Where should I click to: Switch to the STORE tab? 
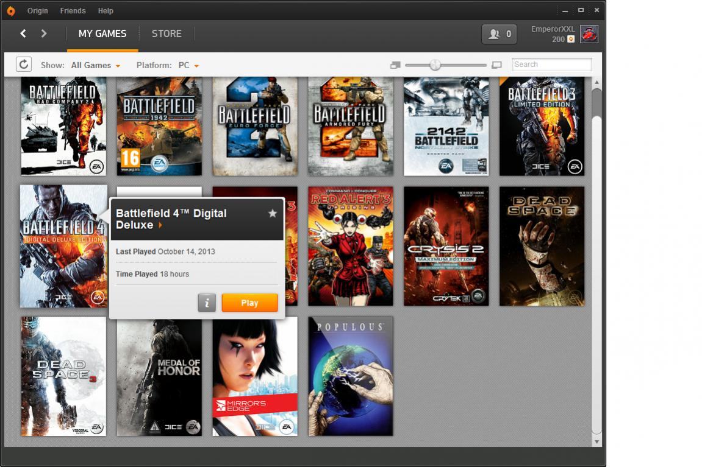[167, 34]
